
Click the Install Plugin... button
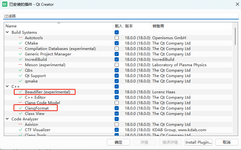point(199,142)
